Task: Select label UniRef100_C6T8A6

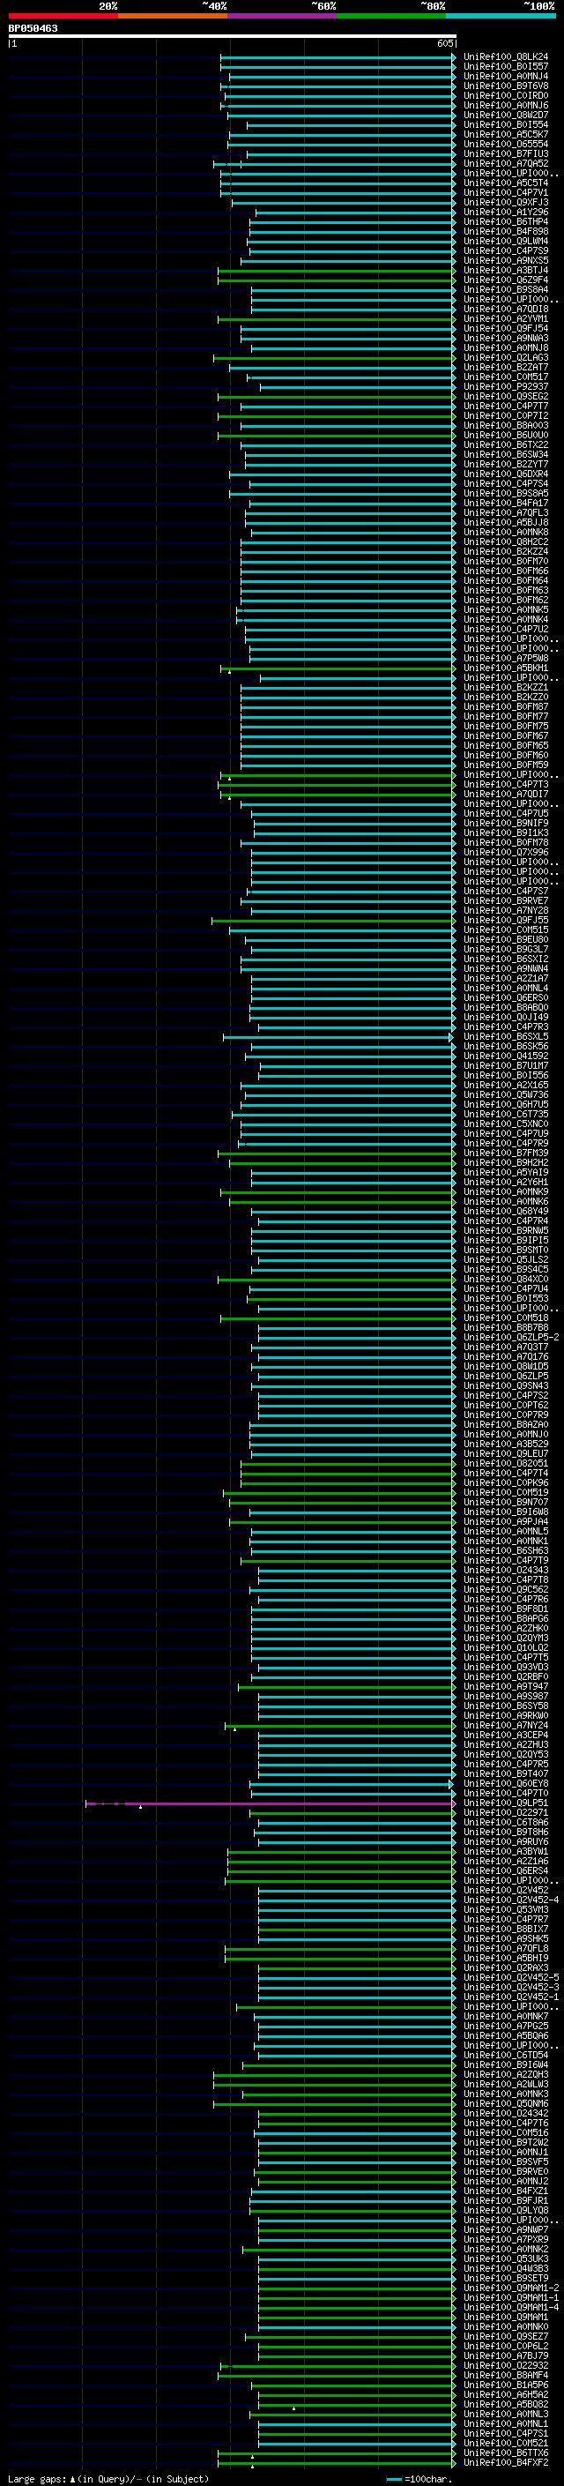Action: pos(506,1822)
